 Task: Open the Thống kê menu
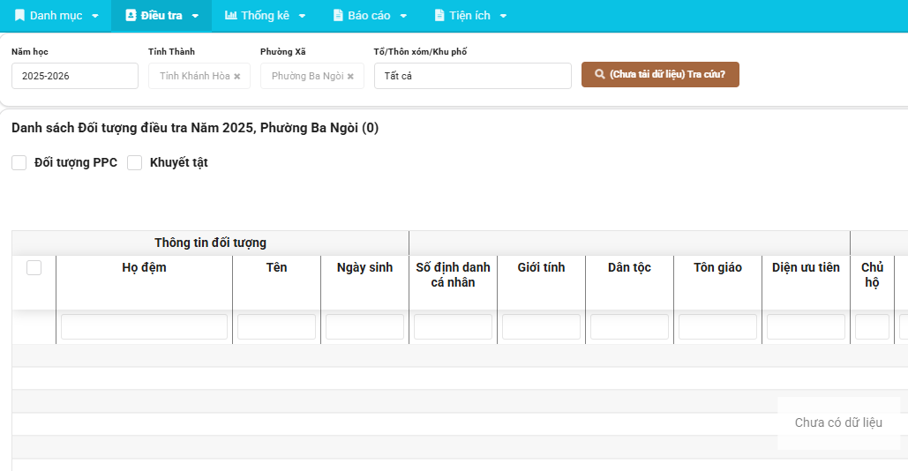(x=266, y=16)
